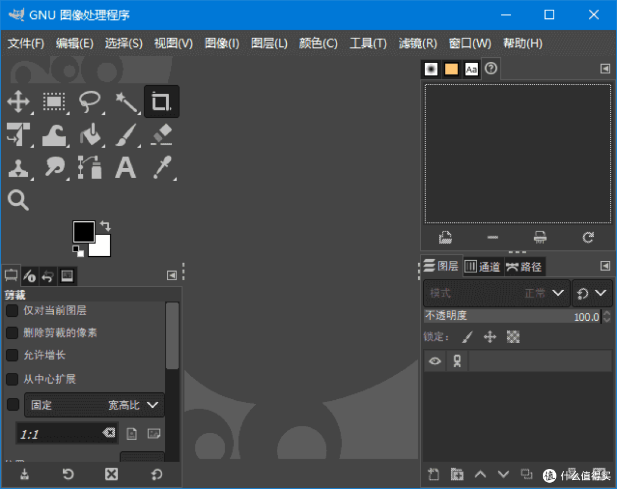Switch to the 通道 tab
Viewport: 617px width, 489px height.
[483, 267]
